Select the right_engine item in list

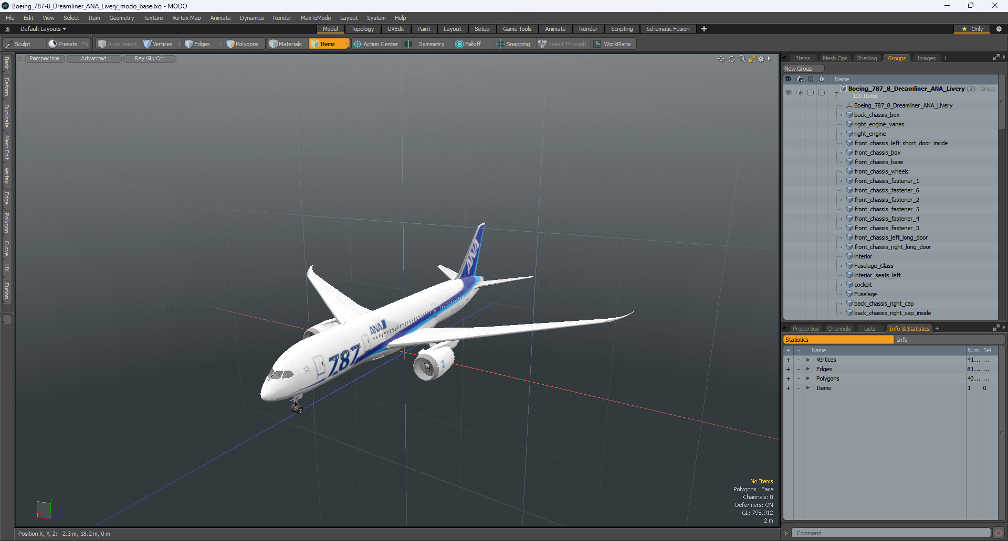click(x=869, y=134)
